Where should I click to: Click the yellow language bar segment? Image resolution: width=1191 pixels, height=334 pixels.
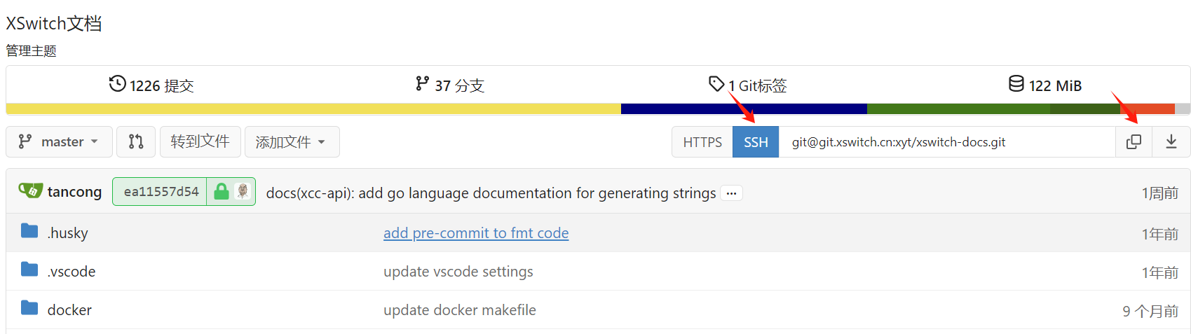point(313,109)
